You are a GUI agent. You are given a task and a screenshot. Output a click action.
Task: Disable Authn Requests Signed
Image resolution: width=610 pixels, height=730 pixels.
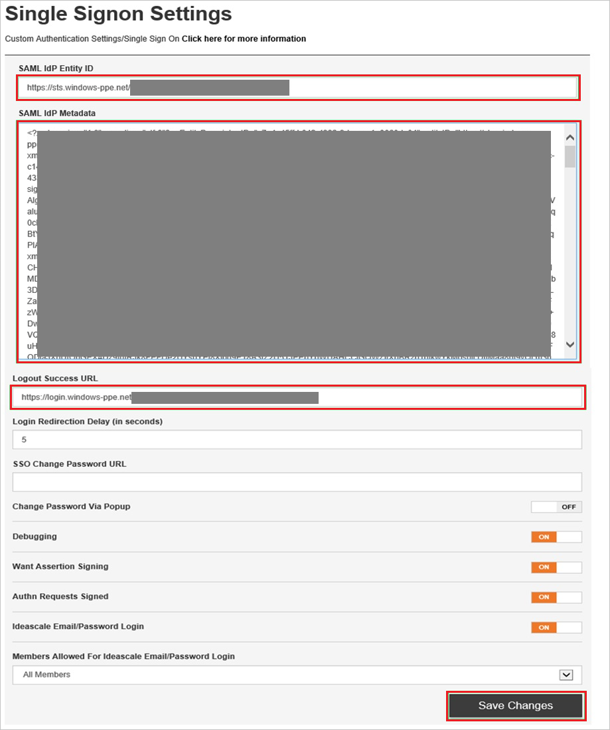(x=556, y=597)
